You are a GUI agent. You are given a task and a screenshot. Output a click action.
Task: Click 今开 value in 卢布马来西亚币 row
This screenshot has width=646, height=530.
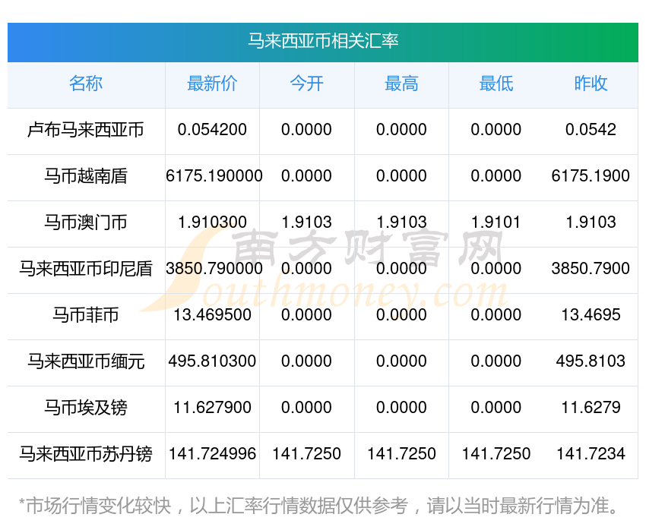(306, 130)
